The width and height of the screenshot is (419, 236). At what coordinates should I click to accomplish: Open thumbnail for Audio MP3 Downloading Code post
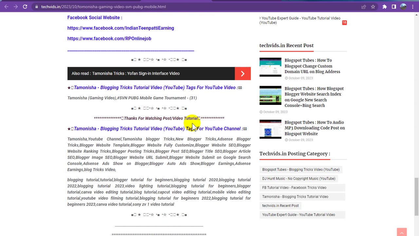[x=270, y=129]
